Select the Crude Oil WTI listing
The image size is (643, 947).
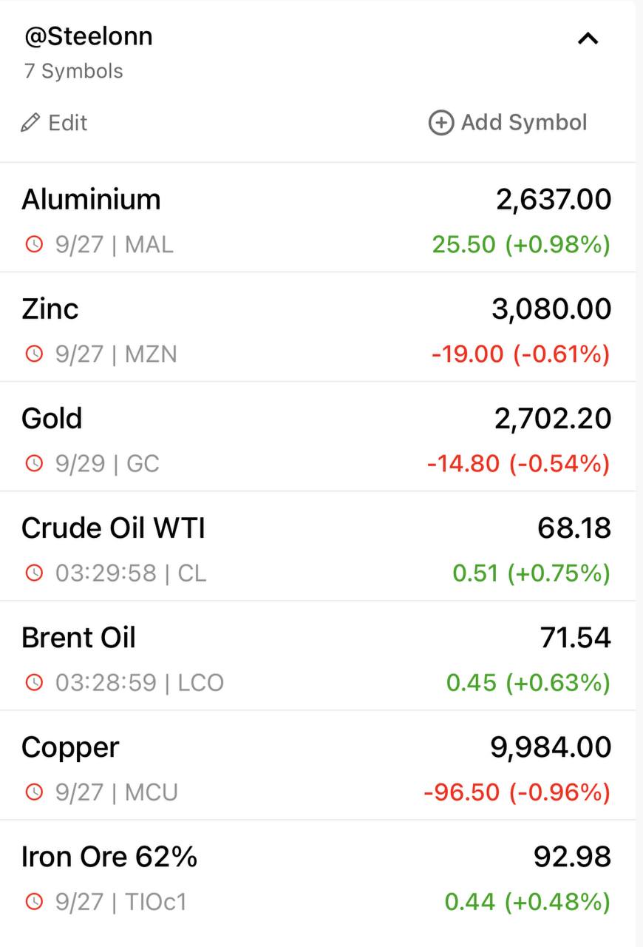point(318,546)
